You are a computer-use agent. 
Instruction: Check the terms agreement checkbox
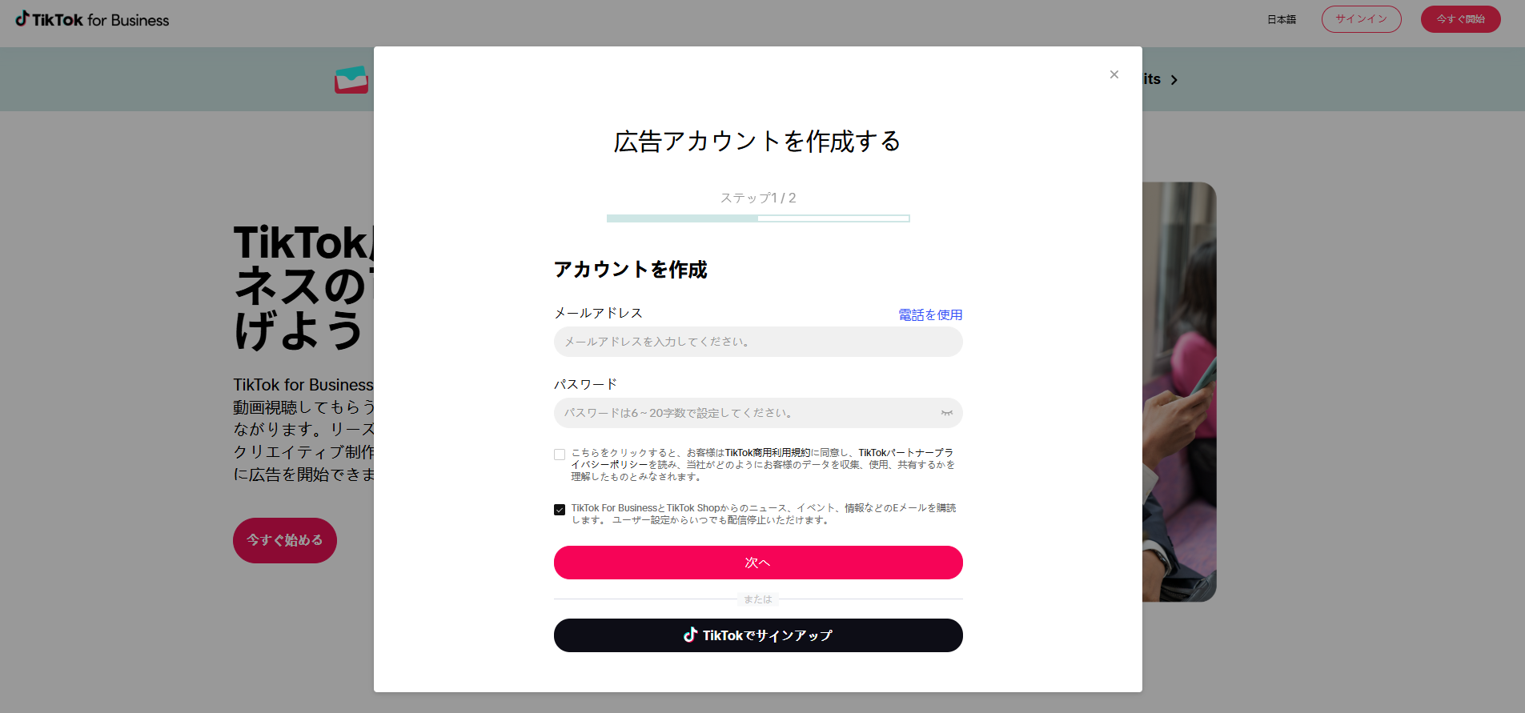pos(560,455)
